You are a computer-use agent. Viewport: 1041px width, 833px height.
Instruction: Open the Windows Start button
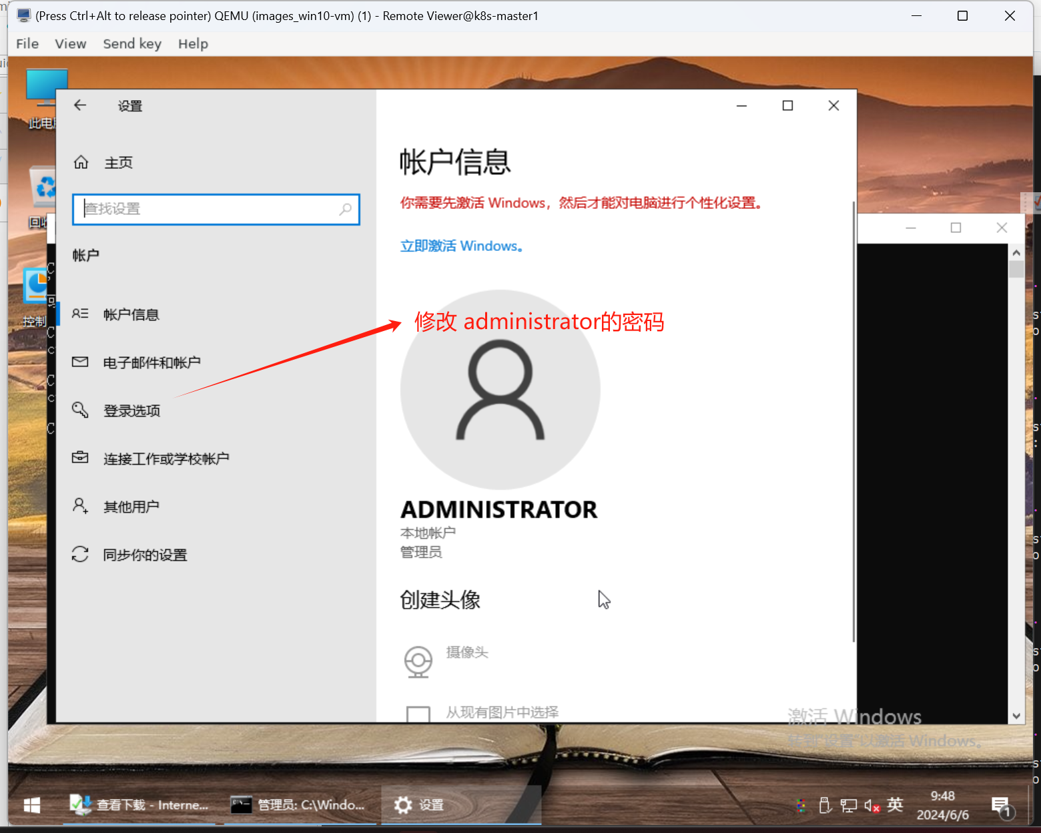click(x=32, y=805)
